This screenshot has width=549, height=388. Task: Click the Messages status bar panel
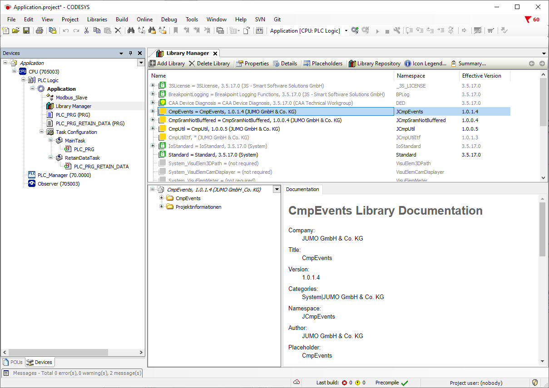click(x=73, y=373)
